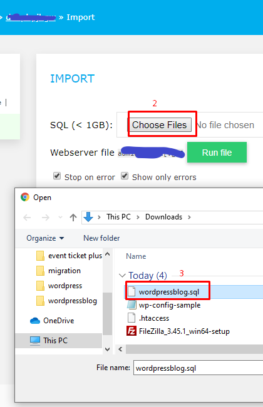
Task: Click the Choose Files button
Action: click(x=159, y=125)
